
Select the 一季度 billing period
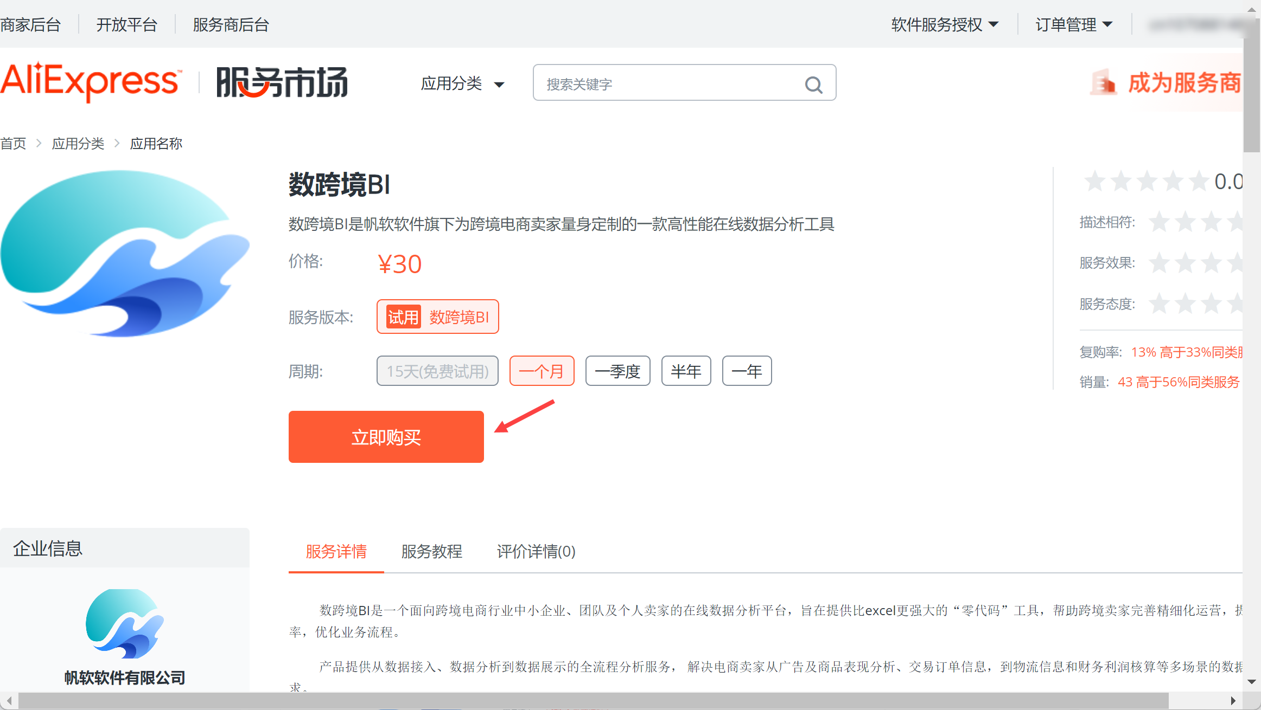pyautogui.click(x=617, y=371)
